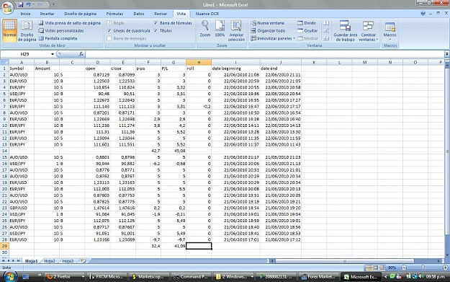
Task: Toggle Barra de mensajes checkbox
Action: point(109,38)
